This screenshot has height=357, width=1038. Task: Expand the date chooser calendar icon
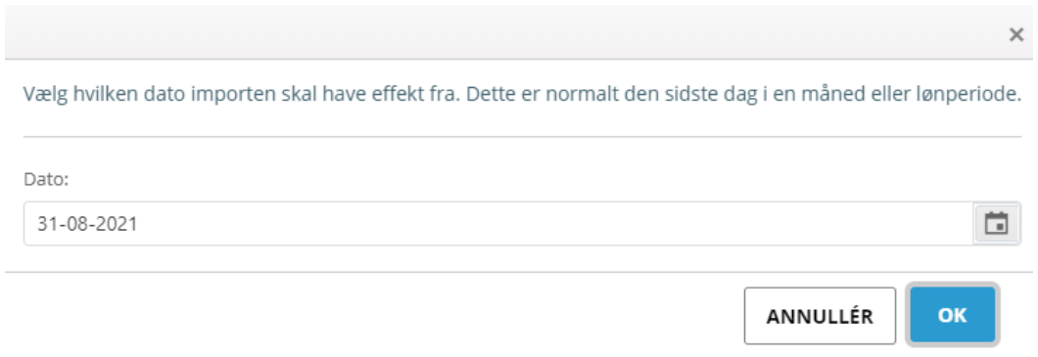click(x=997, y=224)
